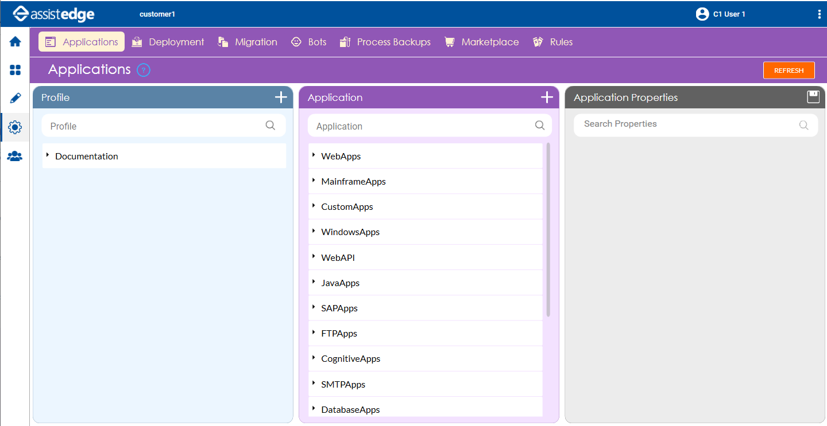Expand the Documentation profile arrow

click(48, 155)
